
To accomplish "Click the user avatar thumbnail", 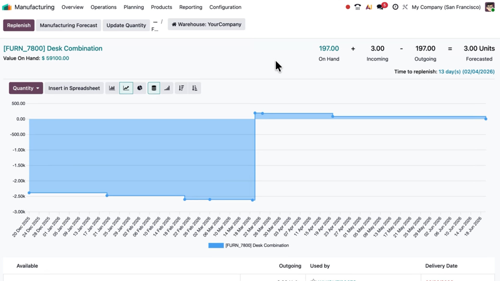I will 490,7.
